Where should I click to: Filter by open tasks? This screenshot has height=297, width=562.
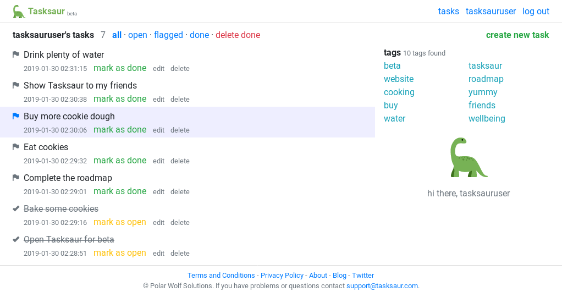coord(137,35)
